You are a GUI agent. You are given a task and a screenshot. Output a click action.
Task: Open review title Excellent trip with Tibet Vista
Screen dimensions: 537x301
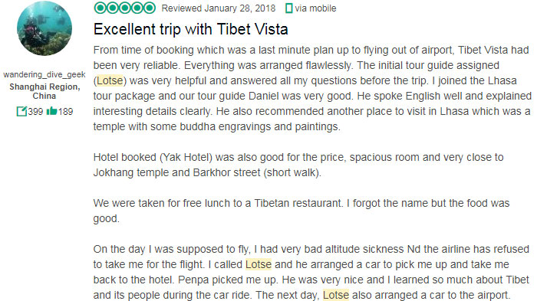point(191,29)
